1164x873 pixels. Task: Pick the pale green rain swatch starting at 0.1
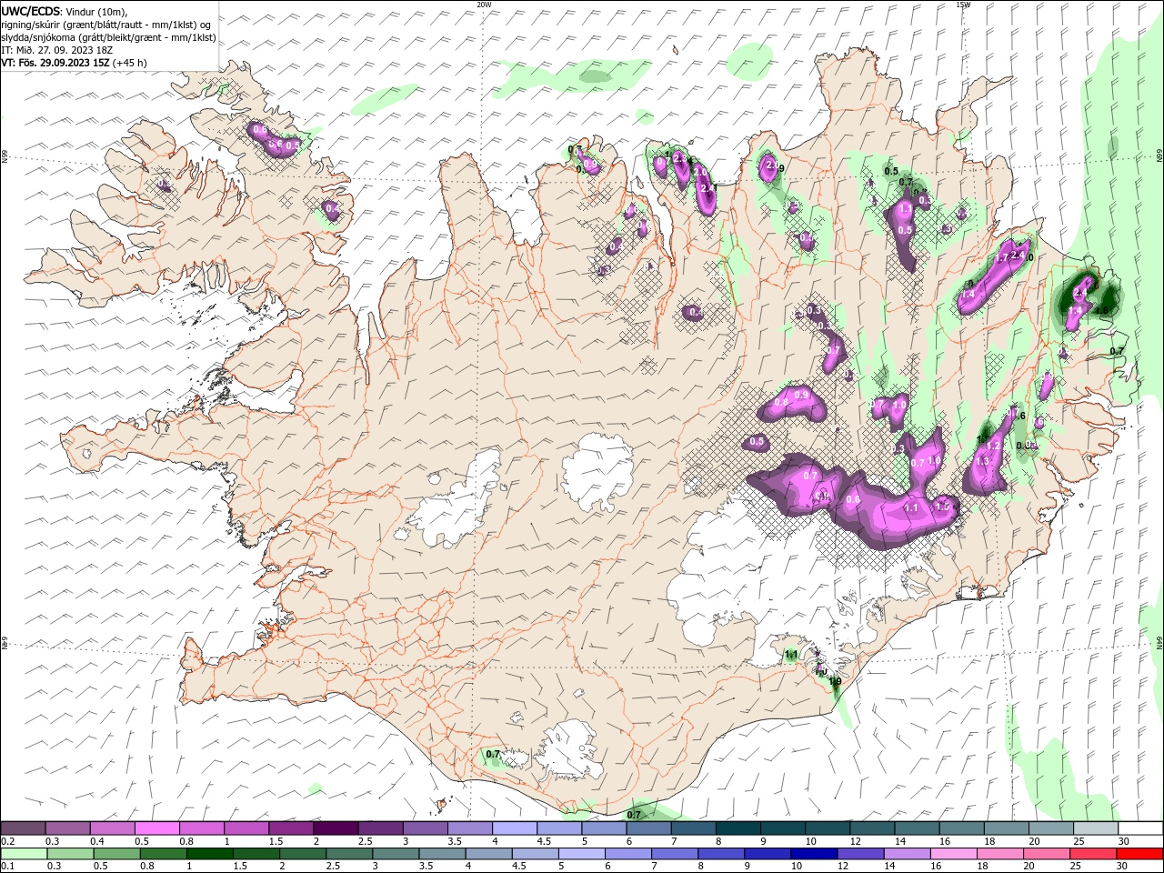[x=25, y=854]
